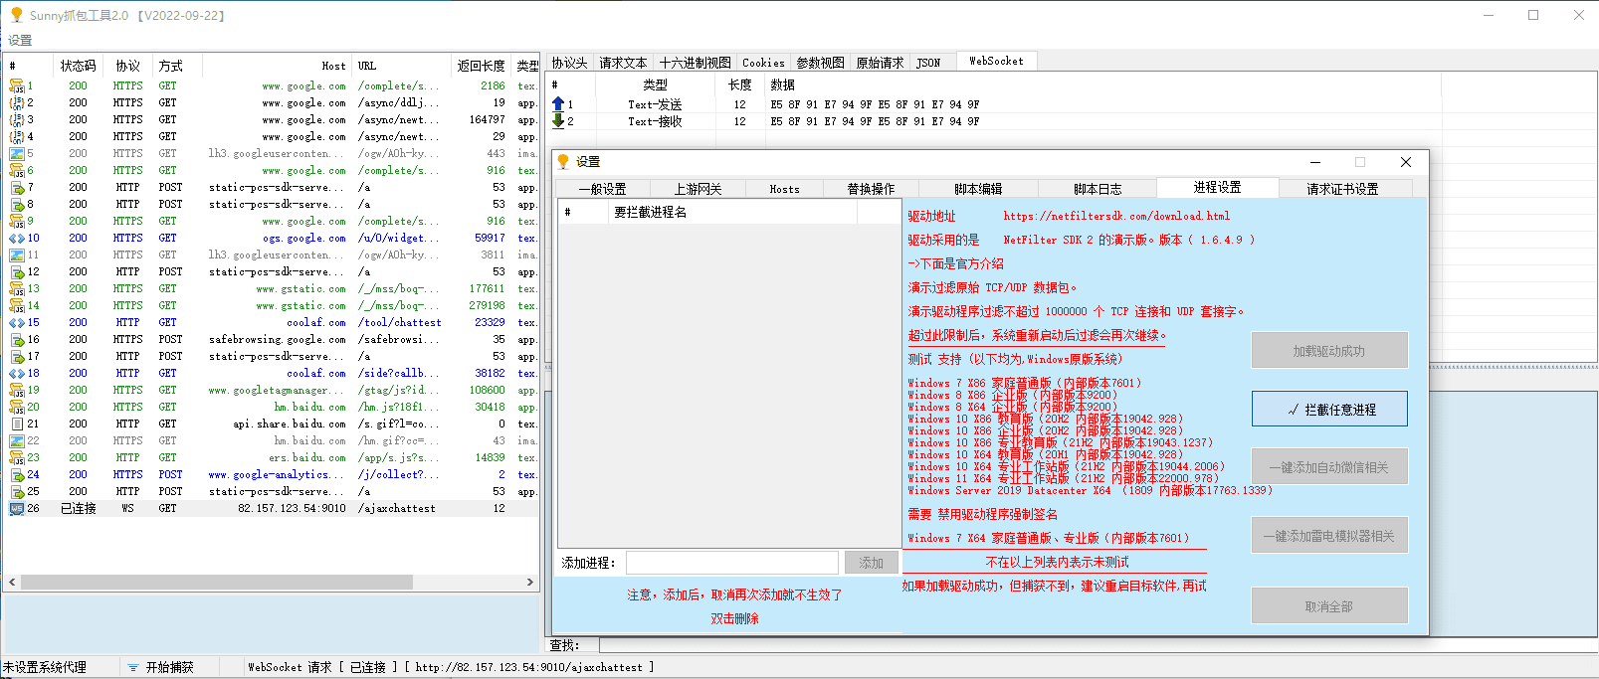
Task: Sort by the Host column header
Action: pyautogui.click(x=279, y=67)
